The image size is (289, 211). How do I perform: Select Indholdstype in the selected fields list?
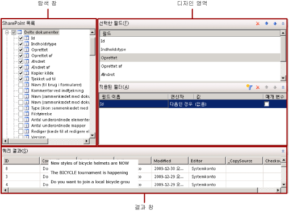pos(190,50)
